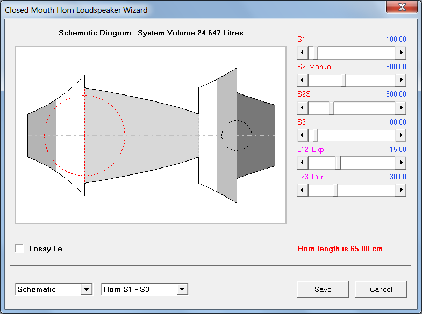Decrease S2 with left scroll arrow
Viewport: 422px width, 314px height.
(x=303, y=80)
